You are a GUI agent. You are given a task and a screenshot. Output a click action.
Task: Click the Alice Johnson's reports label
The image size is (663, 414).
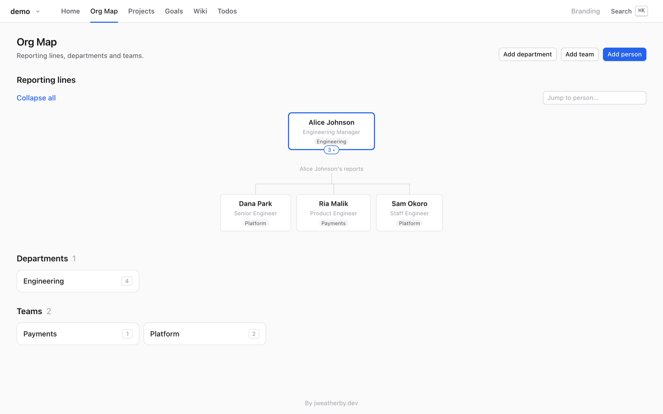[x=331, y=169]
